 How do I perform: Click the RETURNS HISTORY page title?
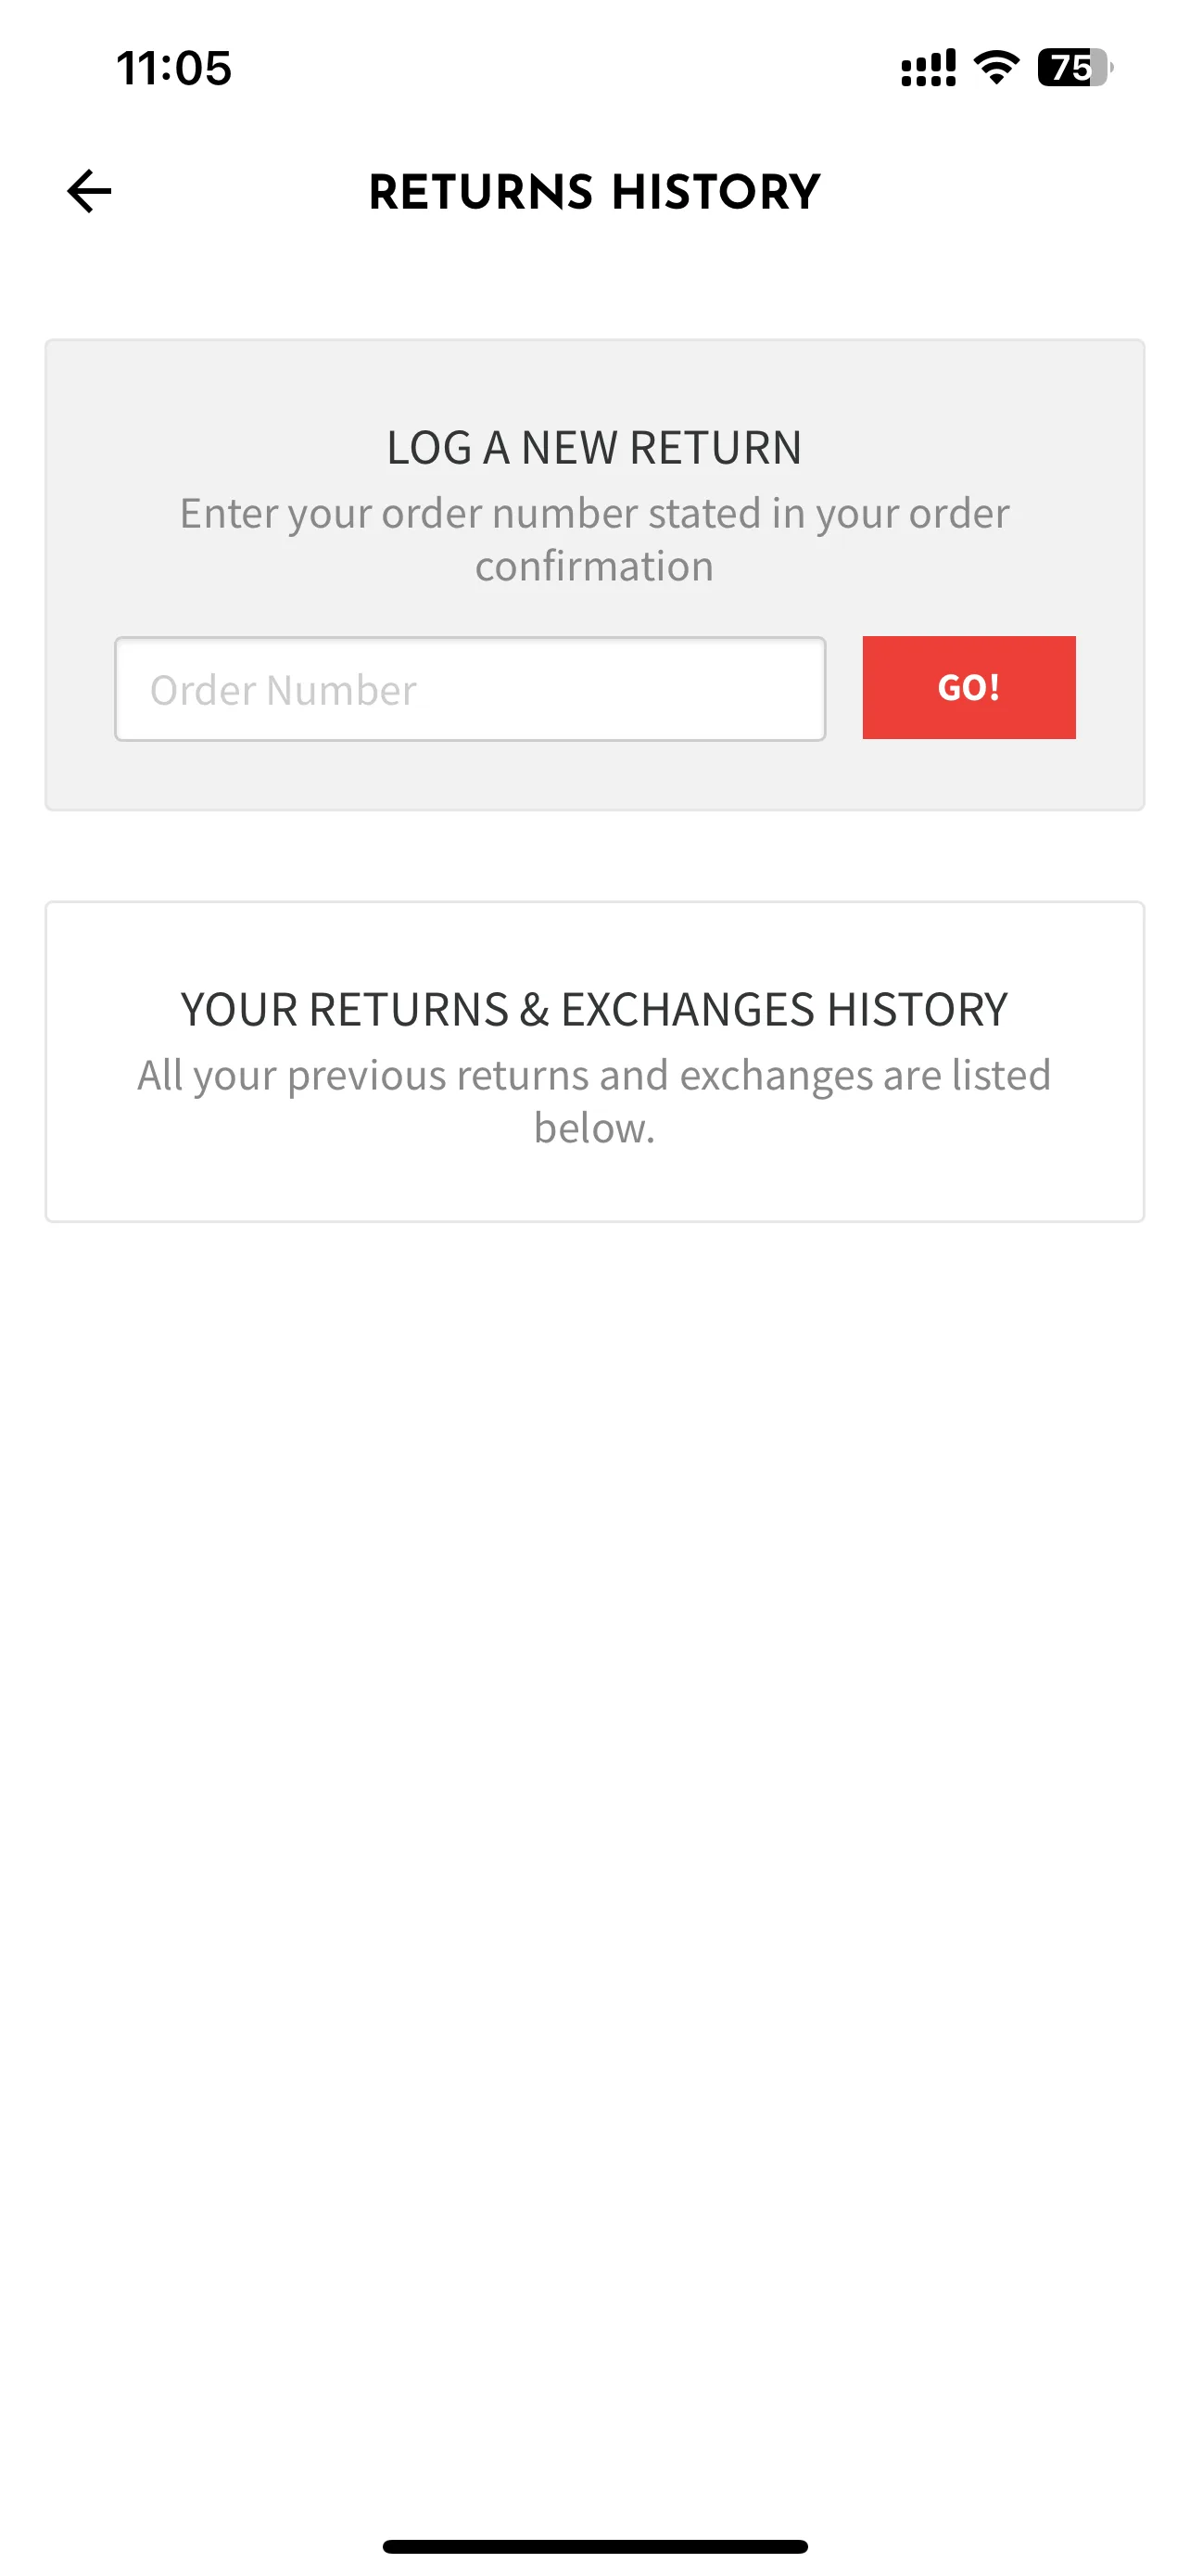pyautogui.click(x=594, y=192)
